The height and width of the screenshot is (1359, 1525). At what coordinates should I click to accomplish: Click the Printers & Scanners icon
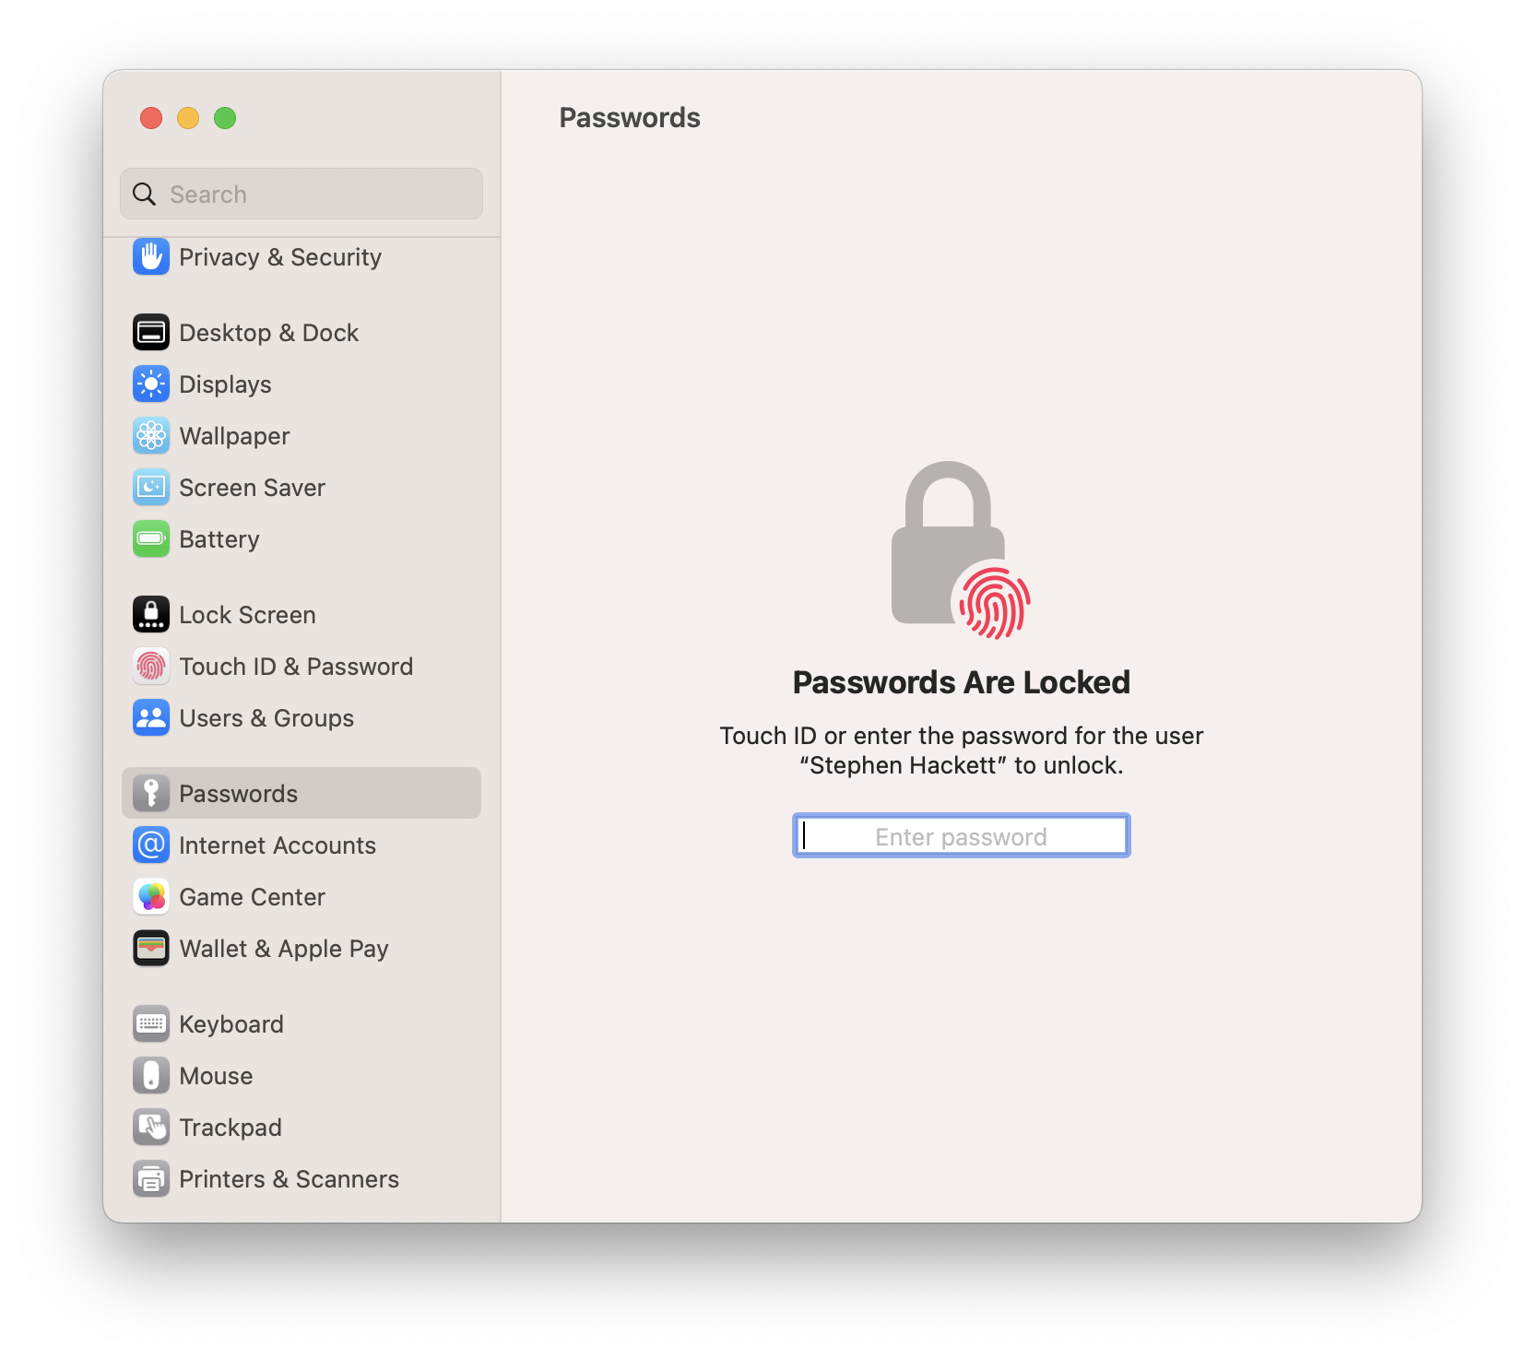(x=151, y=1179)
